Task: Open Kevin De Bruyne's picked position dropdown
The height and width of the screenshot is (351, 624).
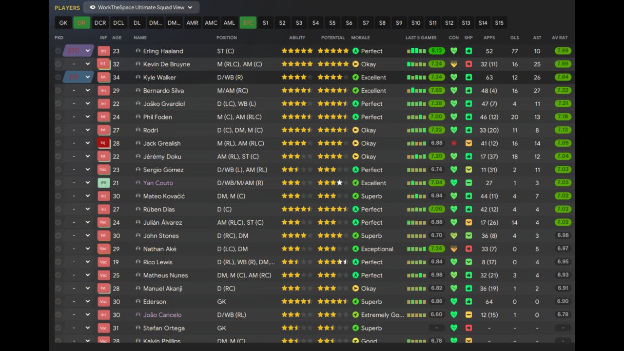Action: pos(78,64)
